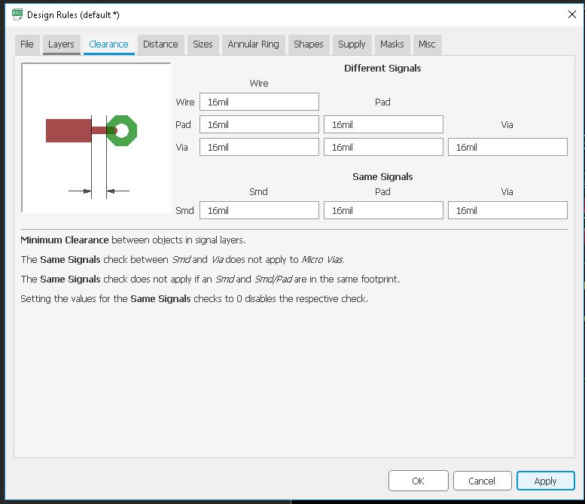The width and height of the screenshot is (585, 504).
Task: Click the 'Different Signals' heading
Action: 382,69
